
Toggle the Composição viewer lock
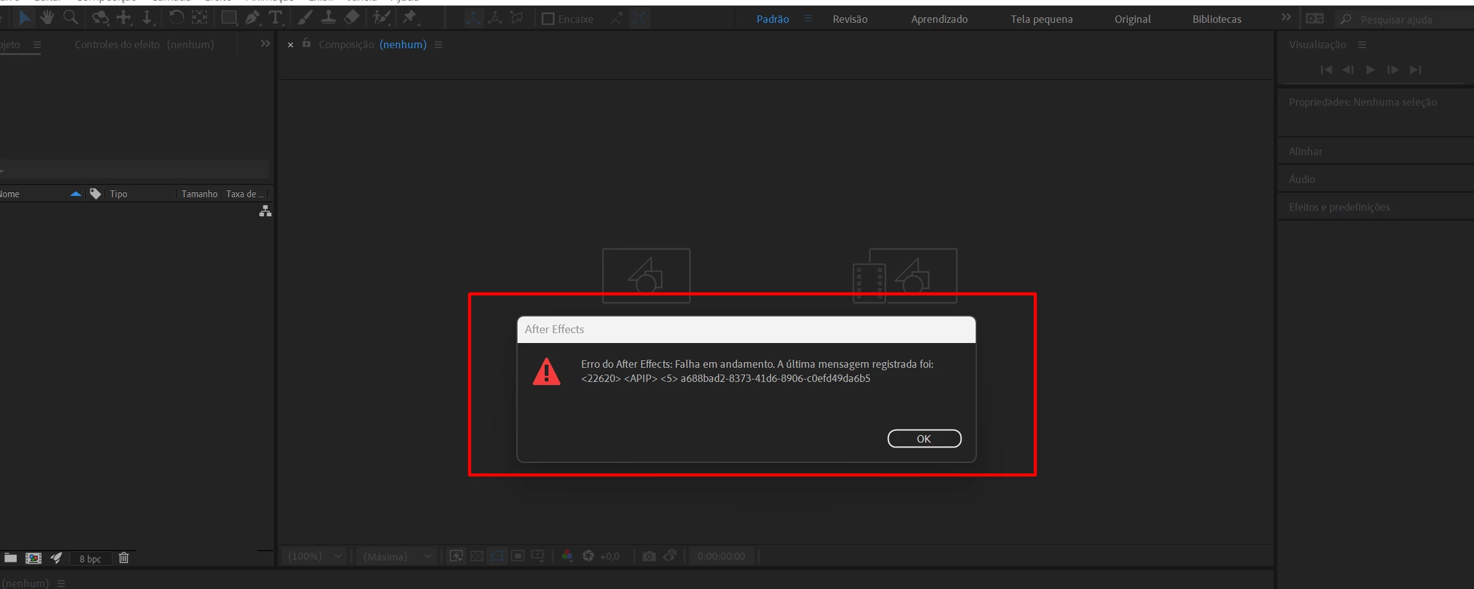tap(306, 43)
